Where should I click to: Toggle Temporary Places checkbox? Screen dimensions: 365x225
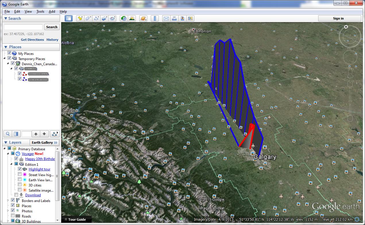tap(9, 58)
